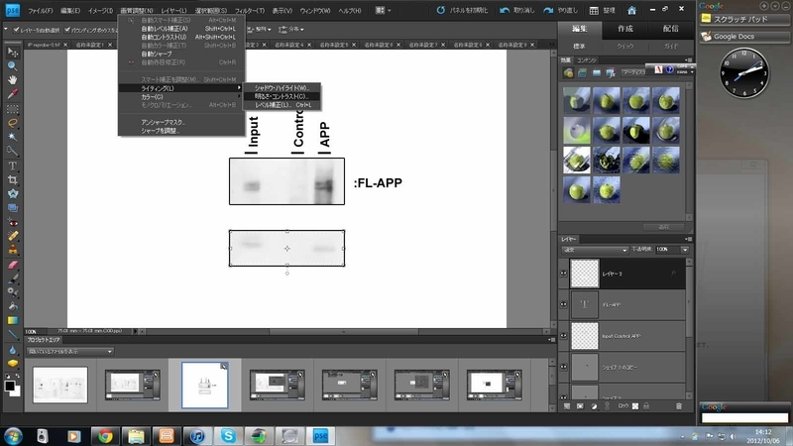Select the Horizontal Type tool
This screenshot has width=793, height=446.
click(x=13, y=166)
